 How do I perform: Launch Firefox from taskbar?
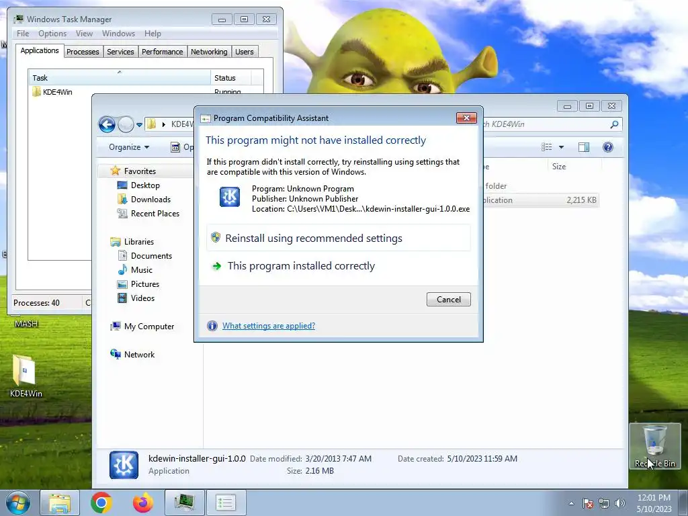tap(143, 503)
